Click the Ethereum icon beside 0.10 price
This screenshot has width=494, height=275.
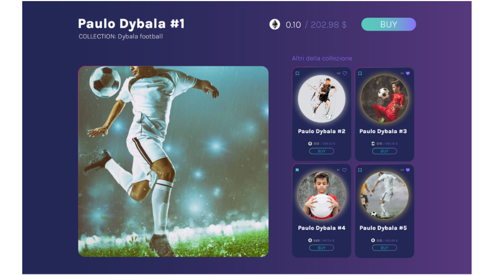pos(275,24)
